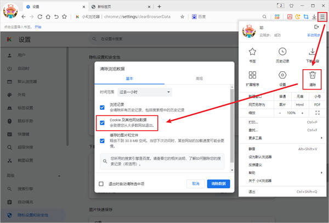The image size is (329, 223).
Task: Click the forward navigation arrow
Action: (31, 17)
